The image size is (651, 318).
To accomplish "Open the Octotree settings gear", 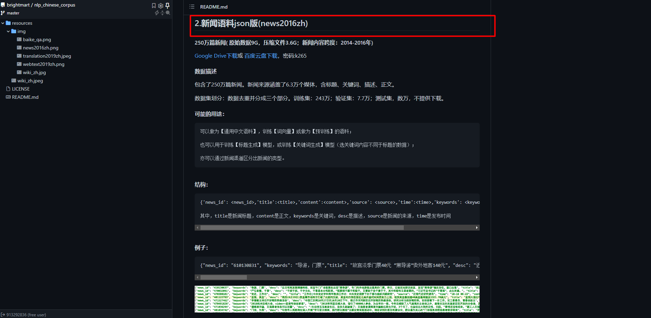I will pos(161,5).
